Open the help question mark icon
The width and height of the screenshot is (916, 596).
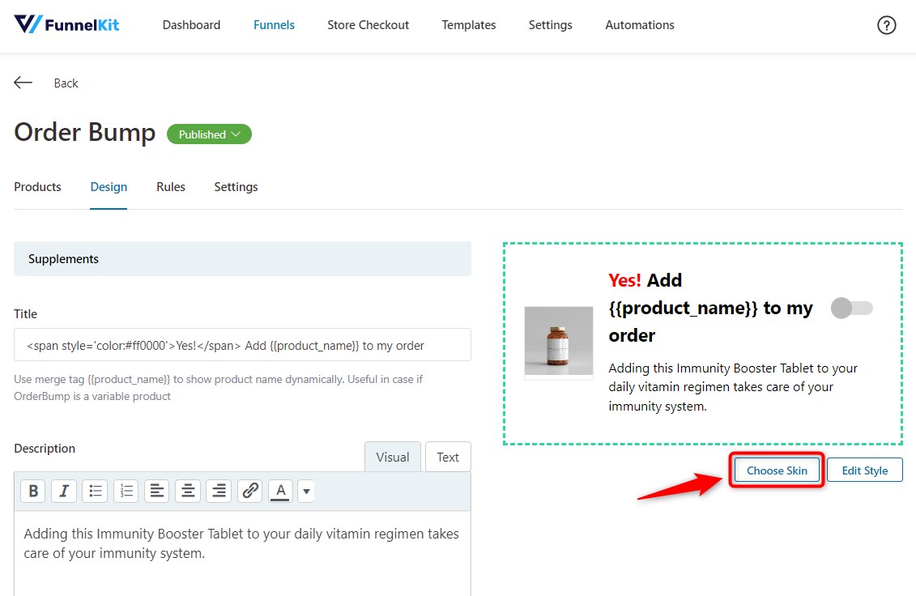[x=887, y=25]
